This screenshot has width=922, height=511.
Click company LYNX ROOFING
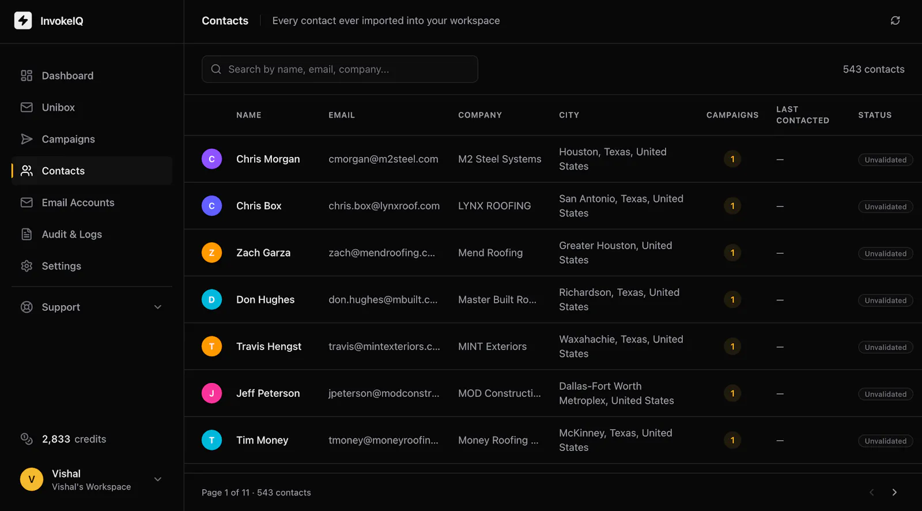494,206
